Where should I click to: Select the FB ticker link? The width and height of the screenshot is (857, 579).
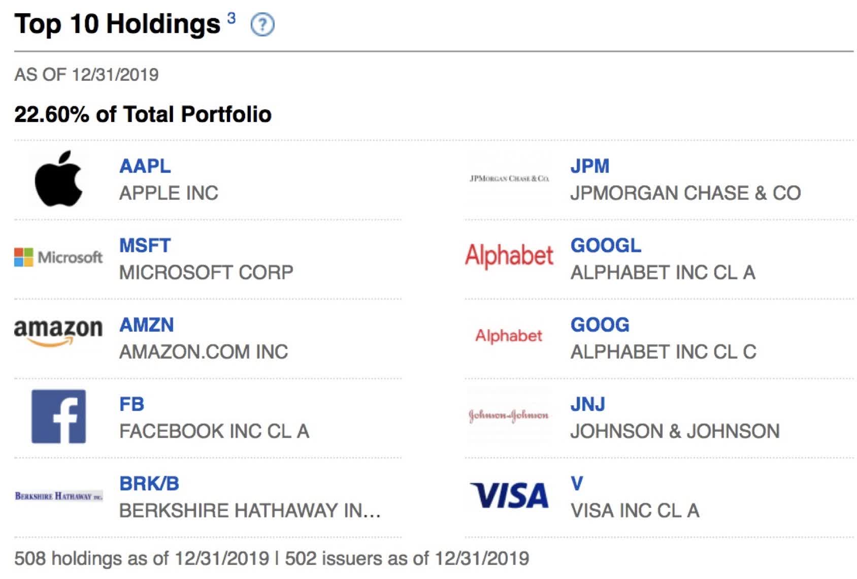[x=133, y=404]
